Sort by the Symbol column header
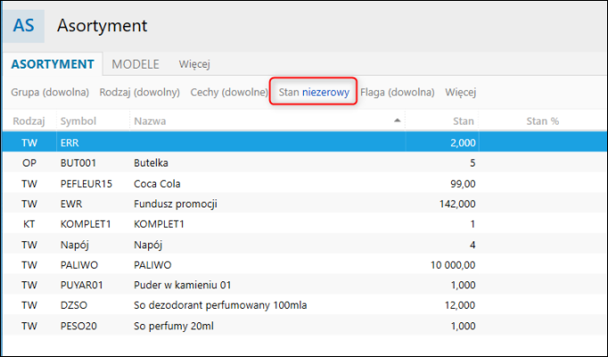This screenshot has width=608, height=357. [x=78, y=121]
